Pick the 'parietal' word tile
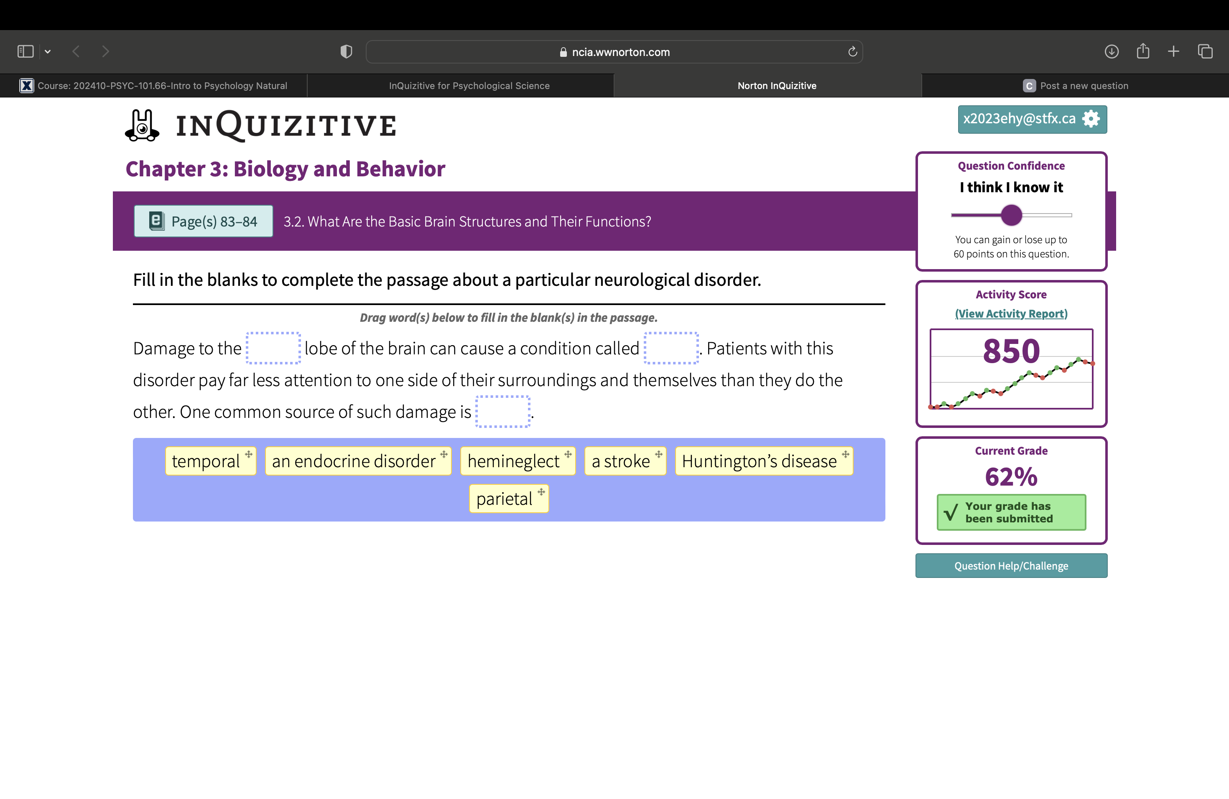The image size is (1229, 799). [509, 499]
